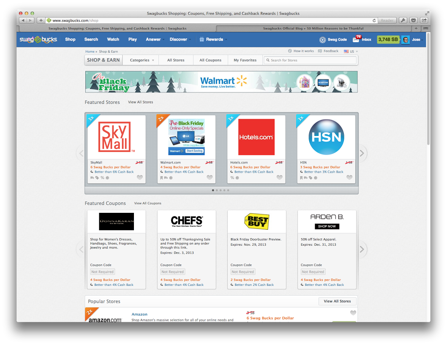
Task: Click the search magnifier in Search for Stores
Action: [x=268, y=60]
